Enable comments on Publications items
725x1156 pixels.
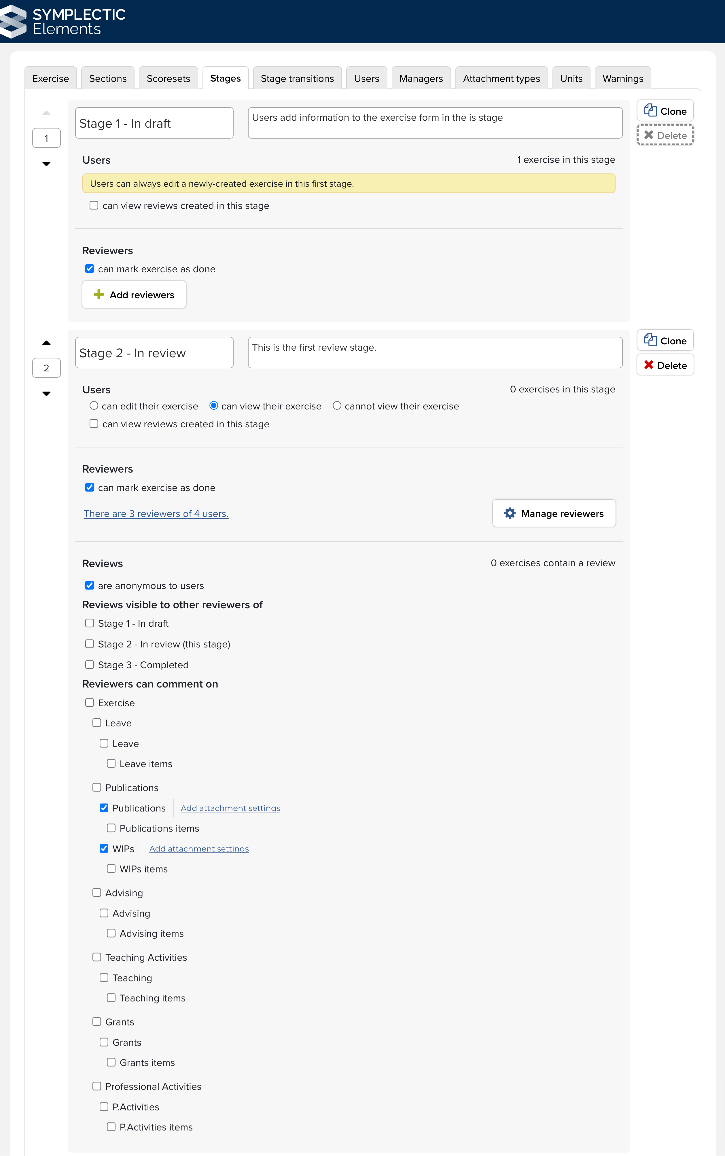click(111, 828)
